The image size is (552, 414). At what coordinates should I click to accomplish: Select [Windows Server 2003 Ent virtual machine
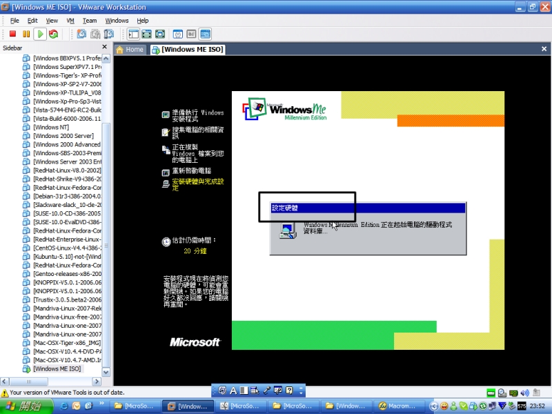coord(67,161)
